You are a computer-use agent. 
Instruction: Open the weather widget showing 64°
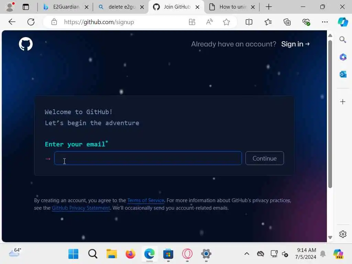click(x=15, y=252)
